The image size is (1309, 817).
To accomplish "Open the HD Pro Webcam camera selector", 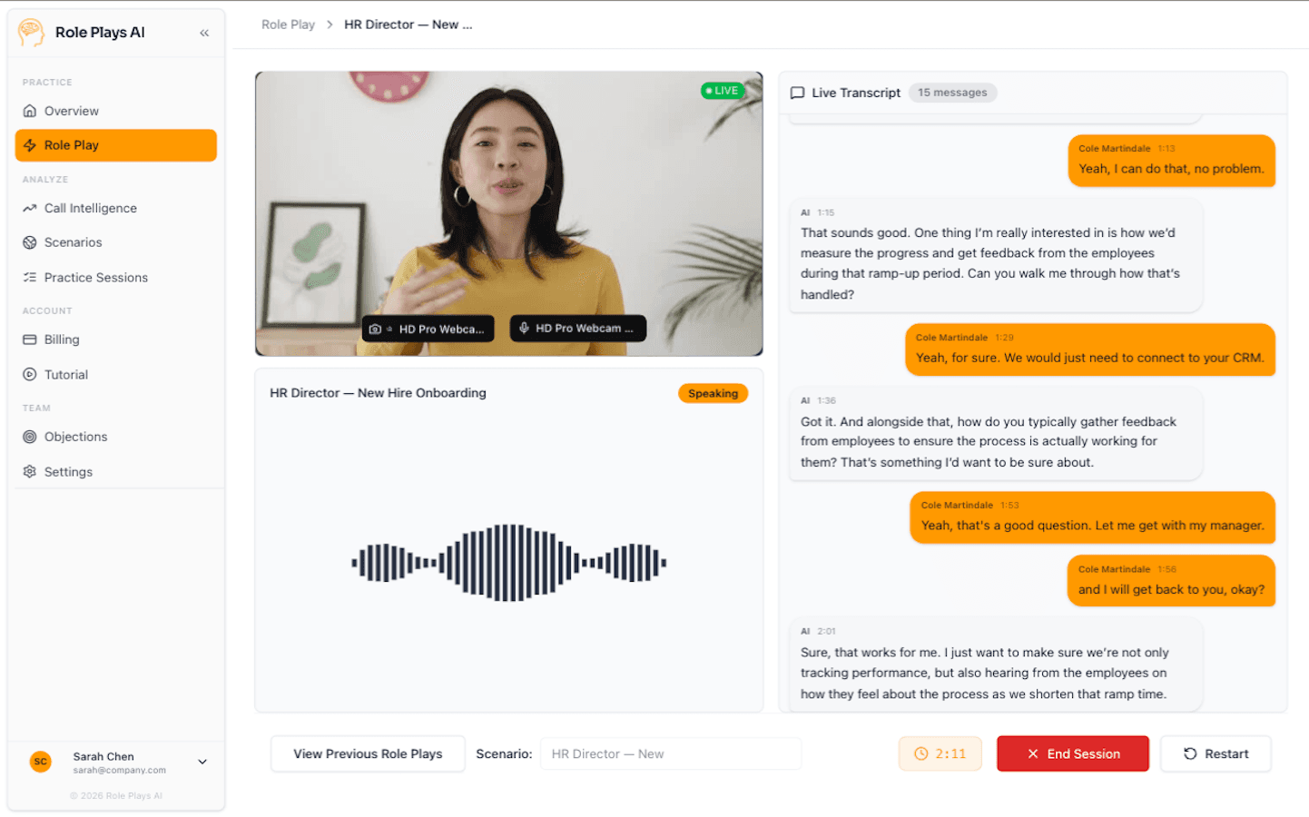I will (x=427, y=329).
